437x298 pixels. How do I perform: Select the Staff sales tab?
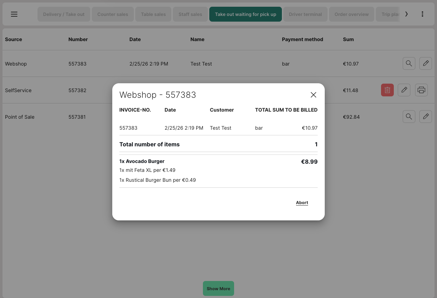coord(190,15)
